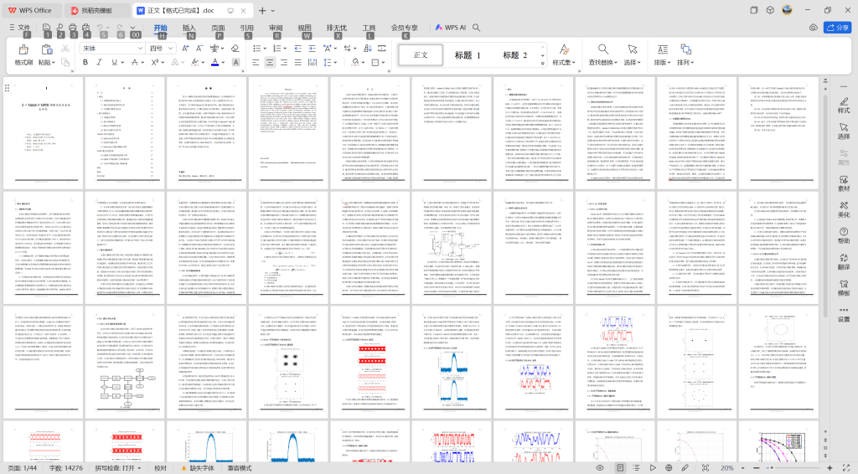
Task: Click the font color red A swatch
Action: click(x=216, y=62)
